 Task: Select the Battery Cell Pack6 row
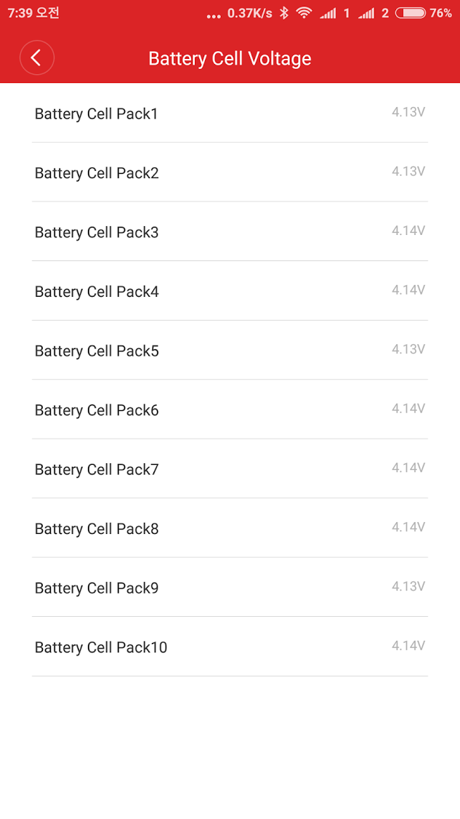click(x=230, y=409)
